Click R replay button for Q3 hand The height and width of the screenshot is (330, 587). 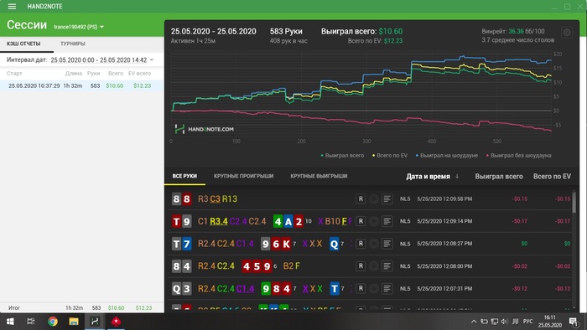(x=361, y=288)
